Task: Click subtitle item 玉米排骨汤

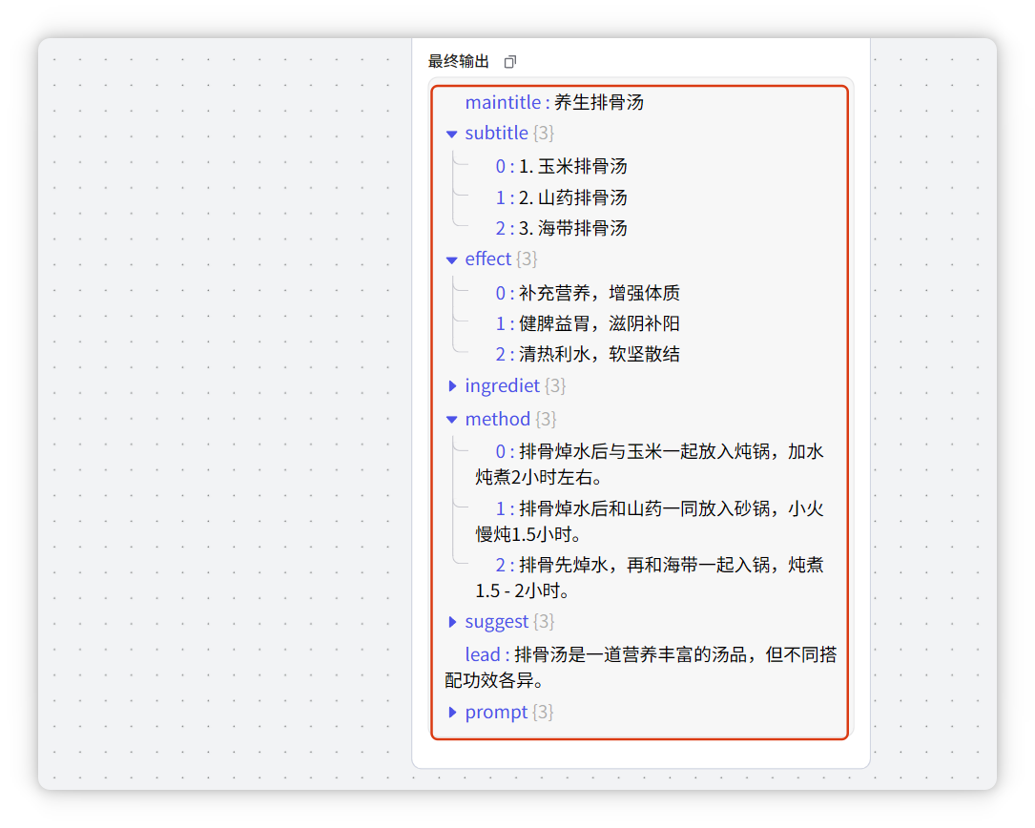Action: pyautogui.click(x=572, y=167)
